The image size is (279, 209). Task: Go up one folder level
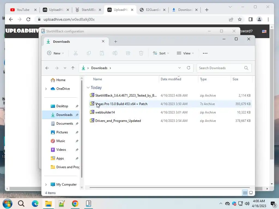[73, 68]
